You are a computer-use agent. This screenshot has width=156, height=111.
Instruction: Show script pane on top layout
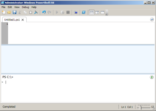[92, 12]
